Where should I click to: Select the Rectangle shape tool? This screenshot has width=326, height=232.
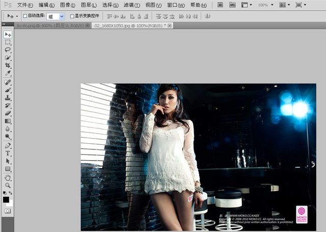click(x=8, y=169)
